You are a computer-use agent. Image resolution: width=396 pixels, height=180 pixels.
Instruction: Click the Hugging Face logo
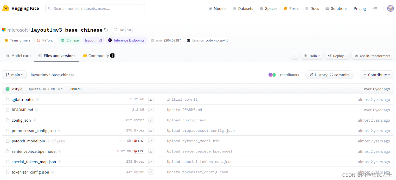[x=21, y=8]
